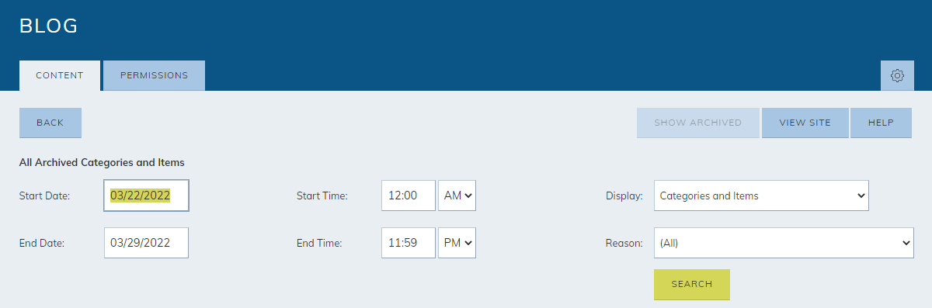
Task: Open View Site
Action: (x=805, y=123)
